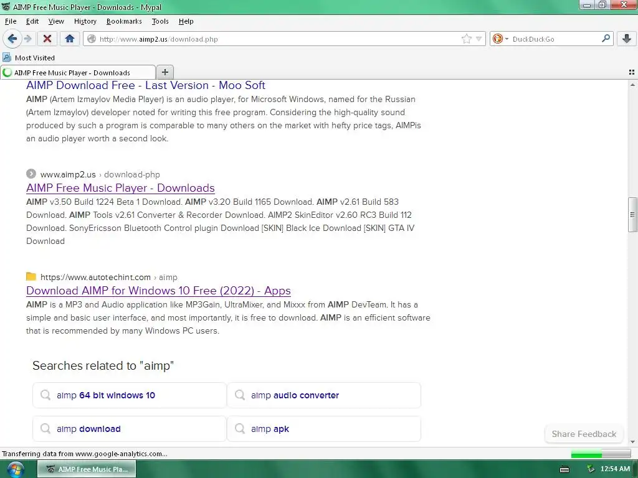
Task: Click the green page loading progress bar
Action: pos(601,454)
